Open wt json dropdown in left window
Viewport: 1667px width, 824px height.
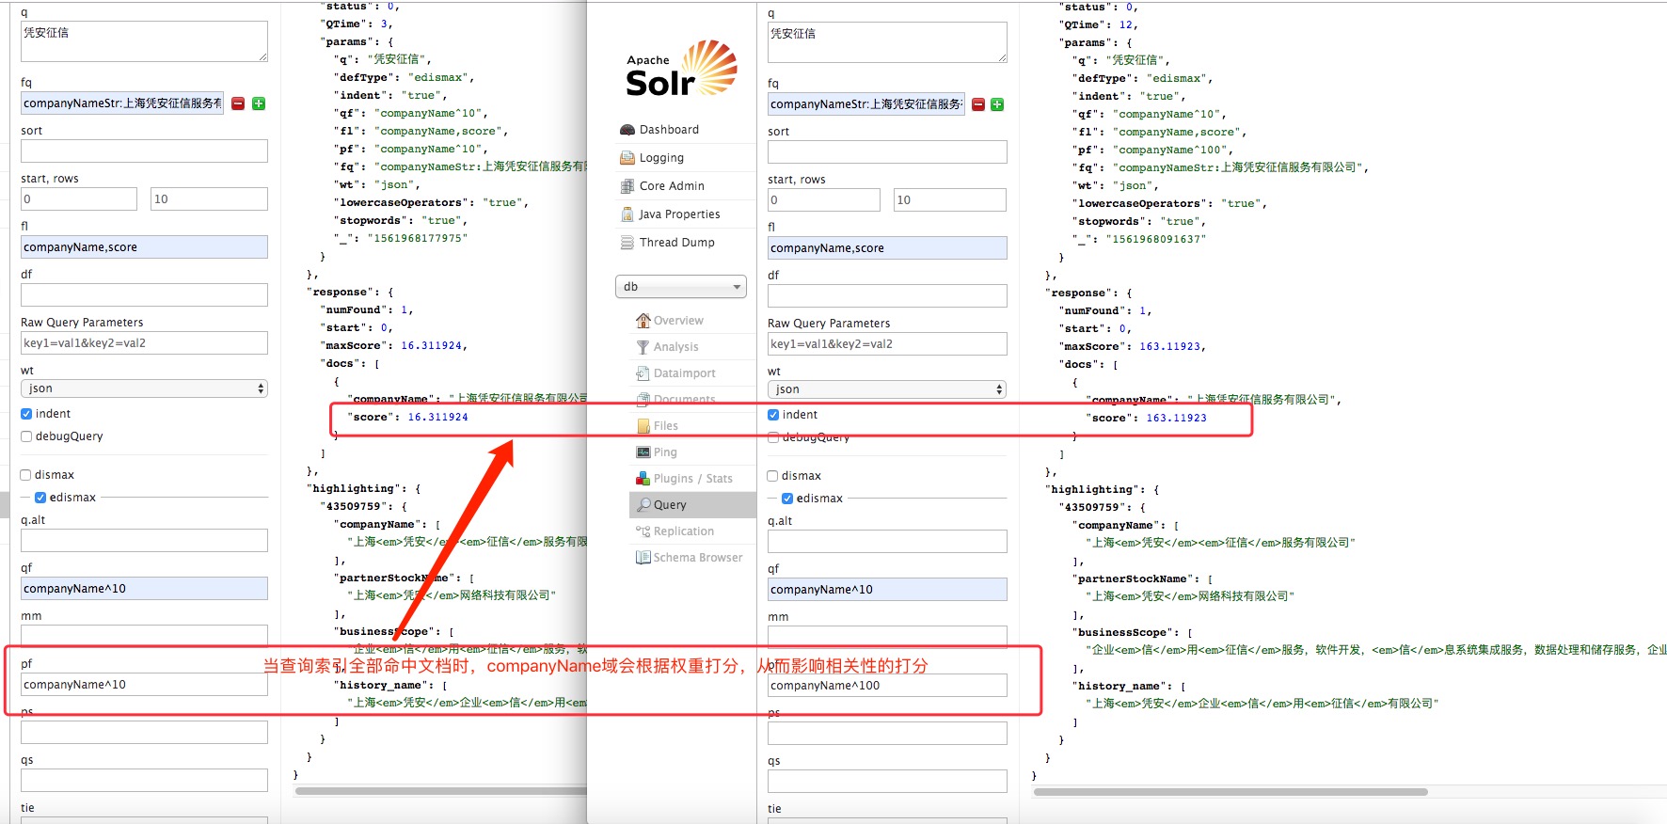click(144, 388)
